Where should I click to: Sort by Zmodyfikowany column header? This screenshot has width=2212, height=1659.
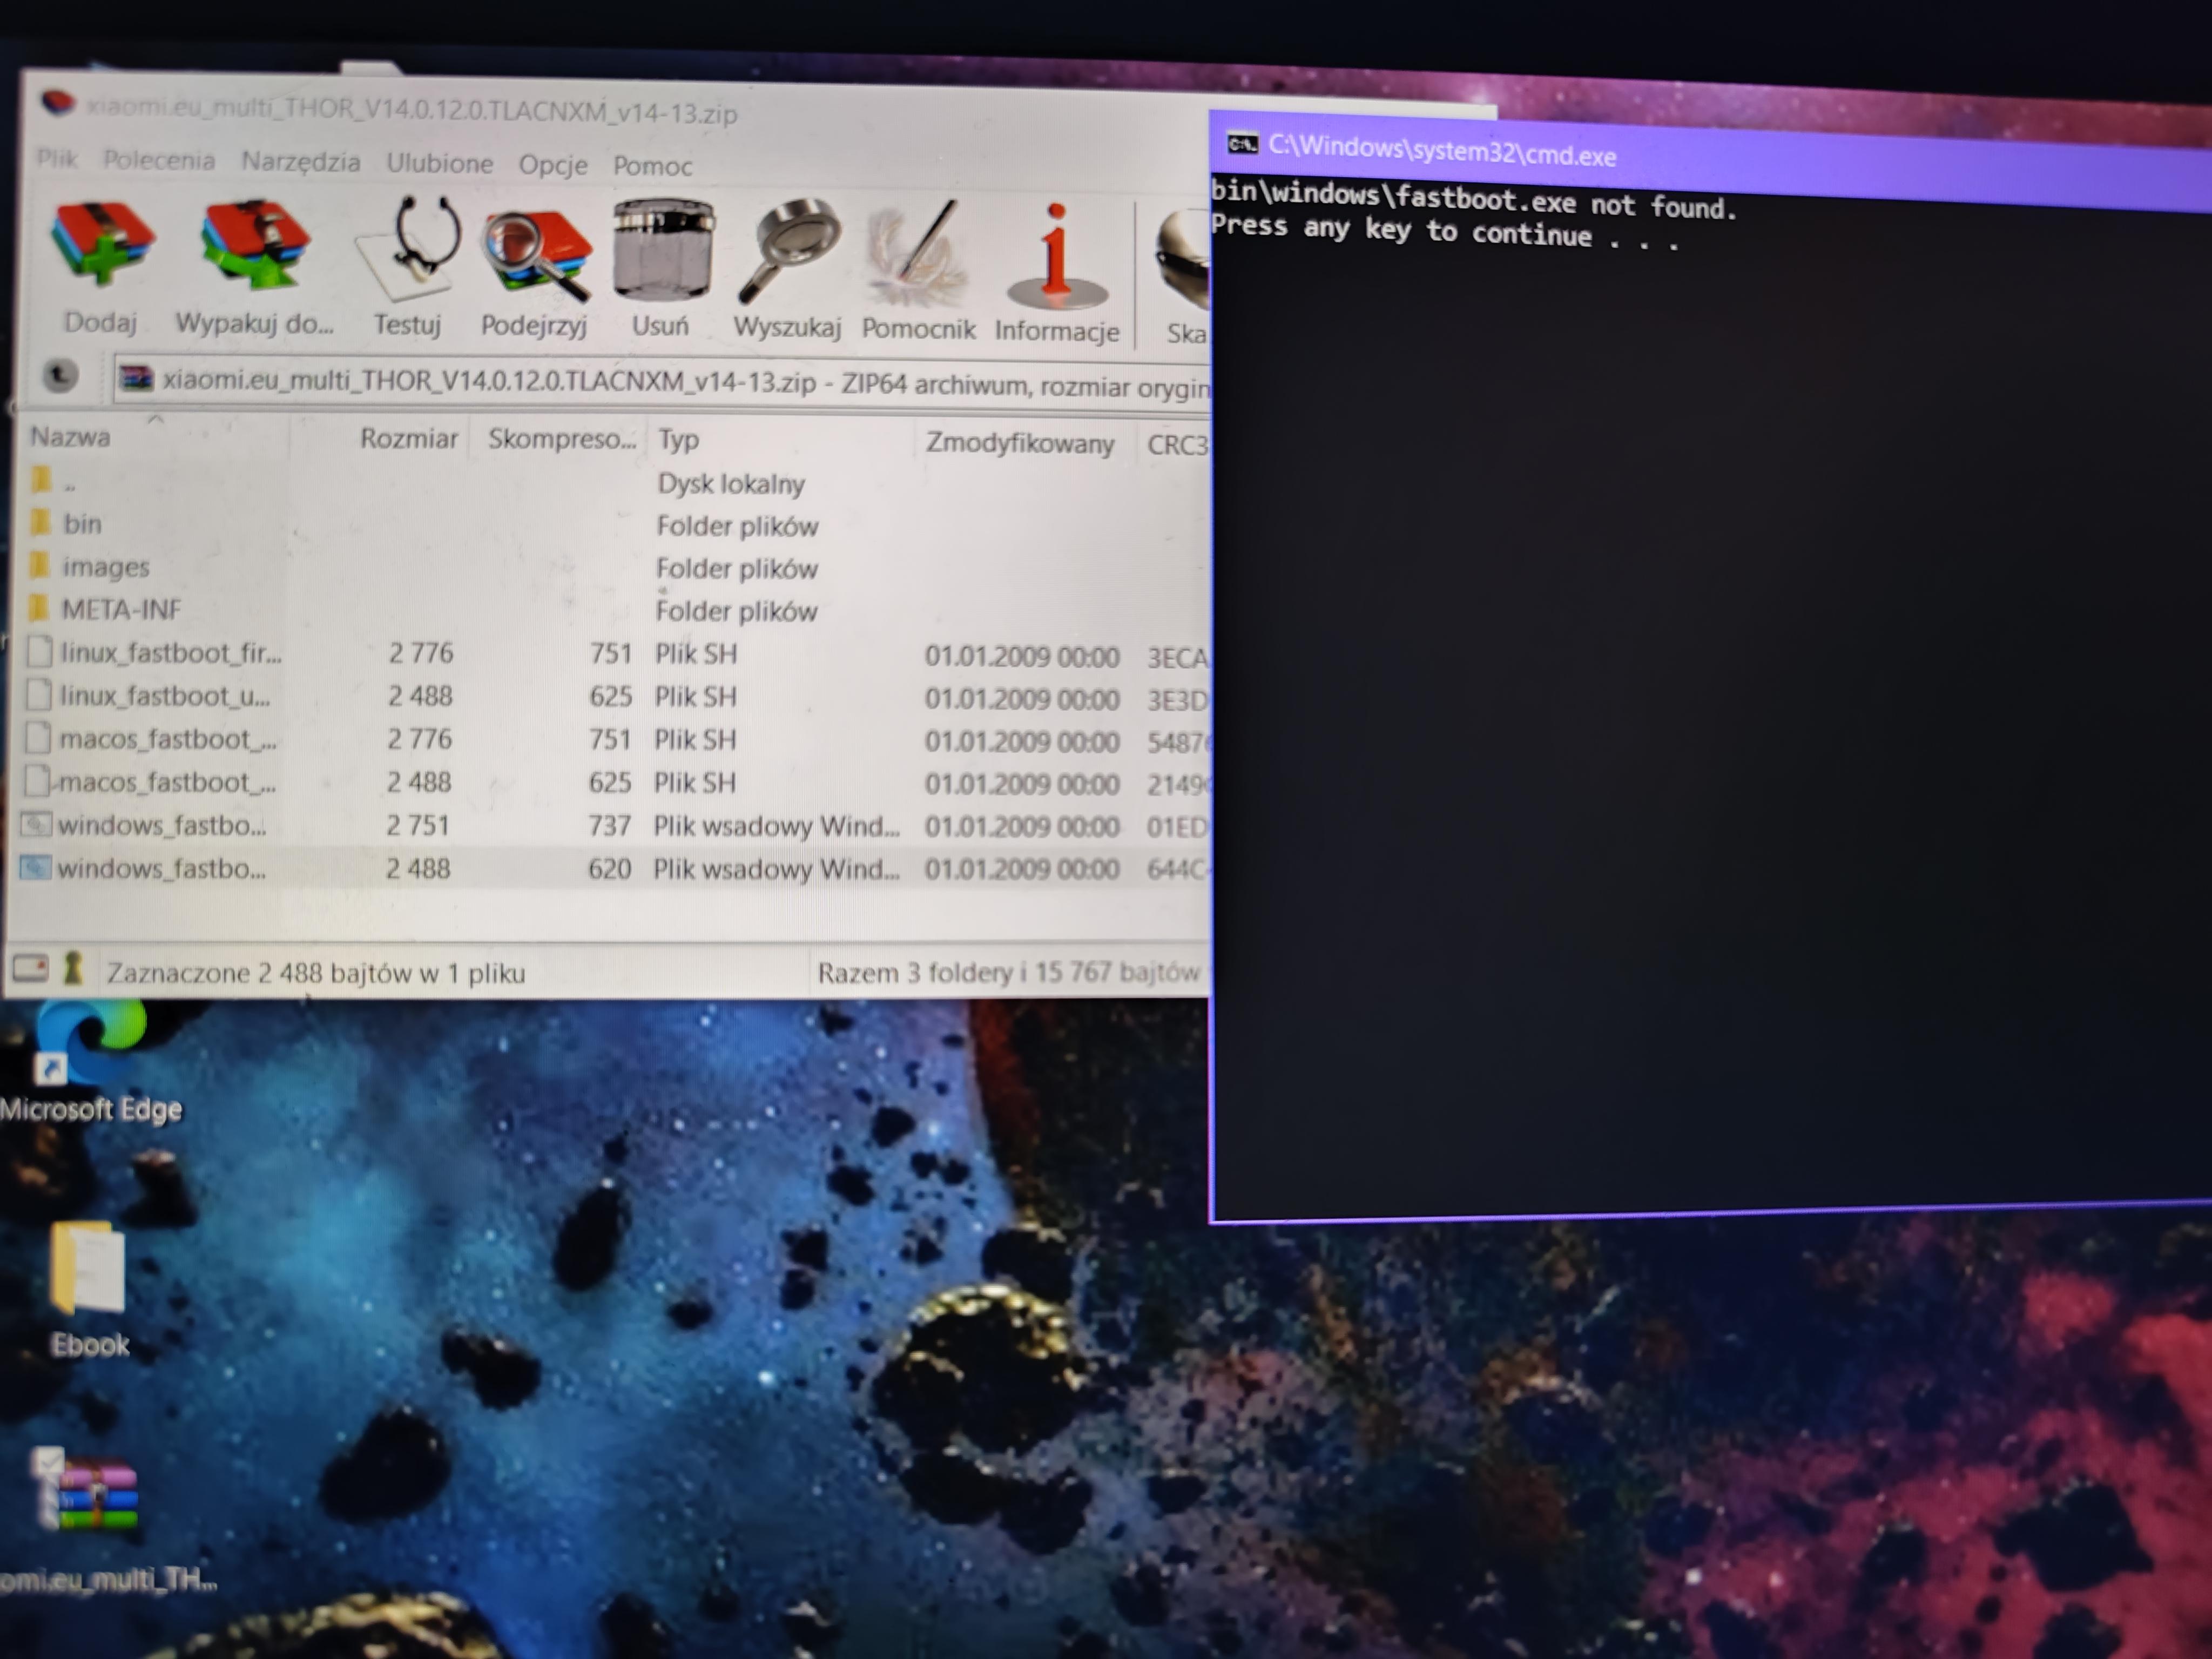click(1019, 443)
